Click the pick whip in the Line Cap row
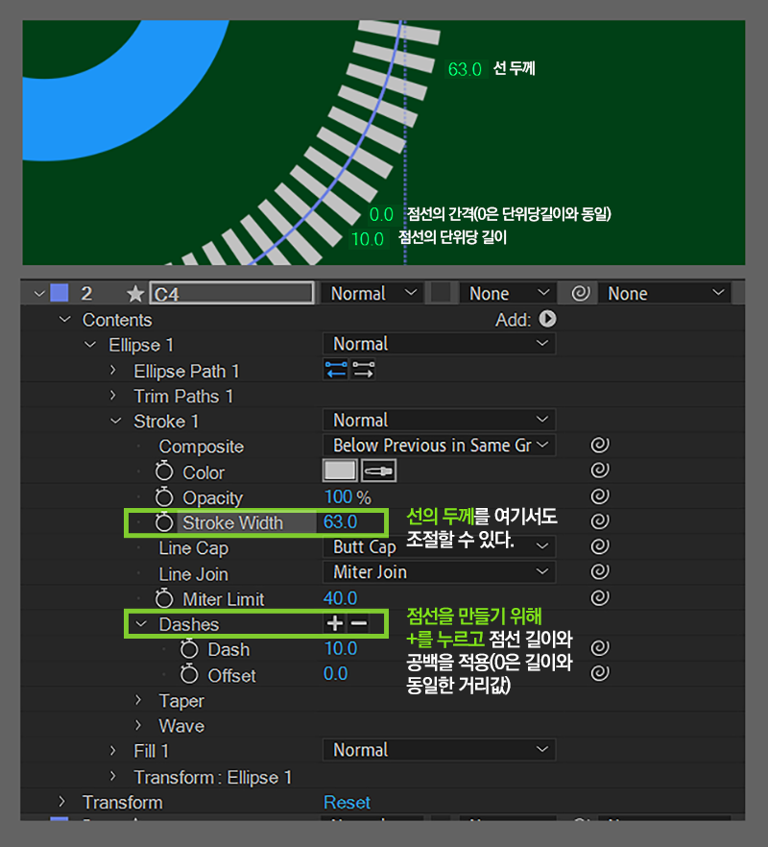768x847 pixels. [x=599, y=546]
